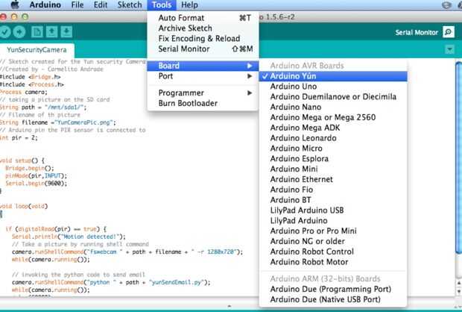Click the Open sketch up-arrow icon
The height and width of the screenshot is (312, 462).
[x=52, y=32]
